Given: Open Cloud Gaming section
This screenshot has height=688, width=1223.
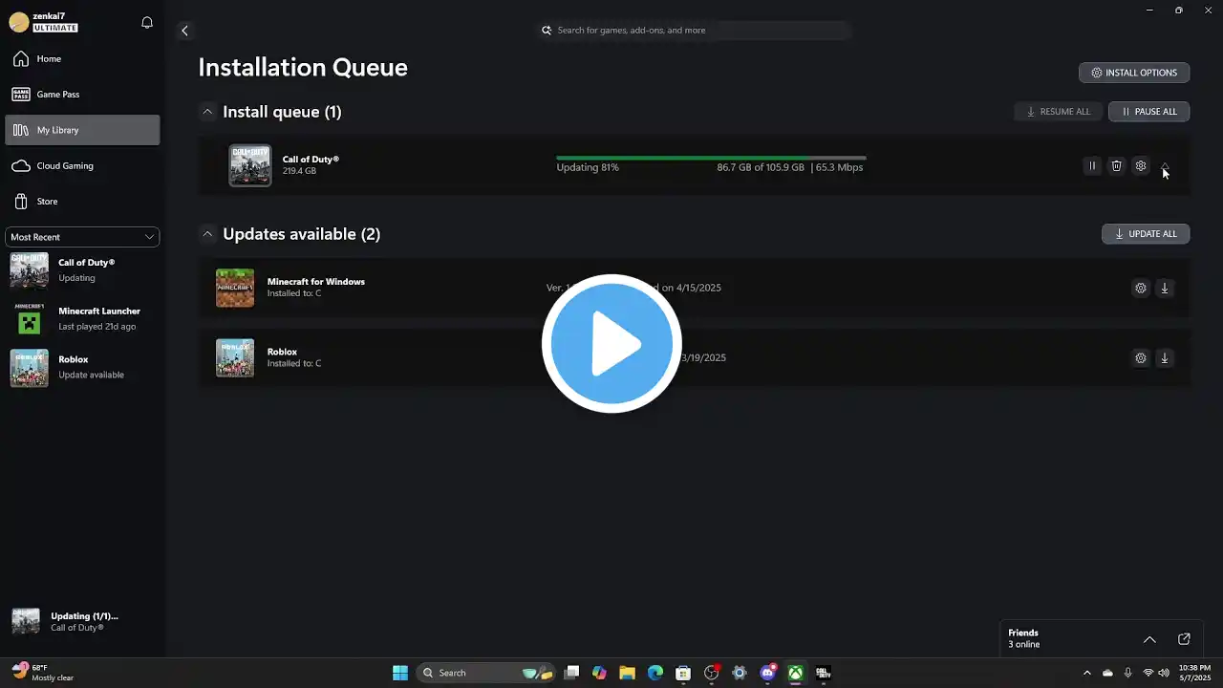Looking at the screenshot, I should tap(82, 165).
